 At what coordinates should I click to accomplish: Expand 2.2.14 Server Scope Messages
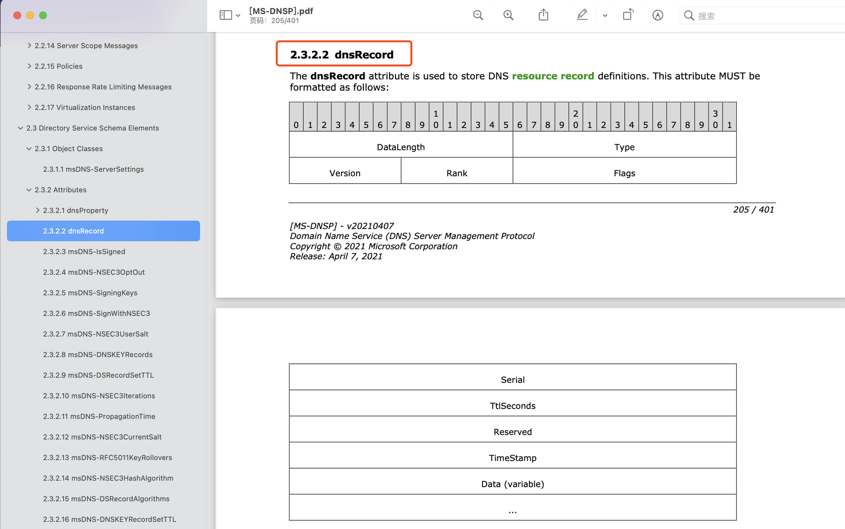click(29, 45)
